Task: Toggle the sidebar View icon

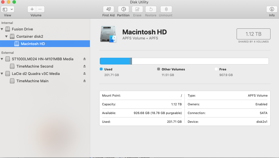Action: 5,9
